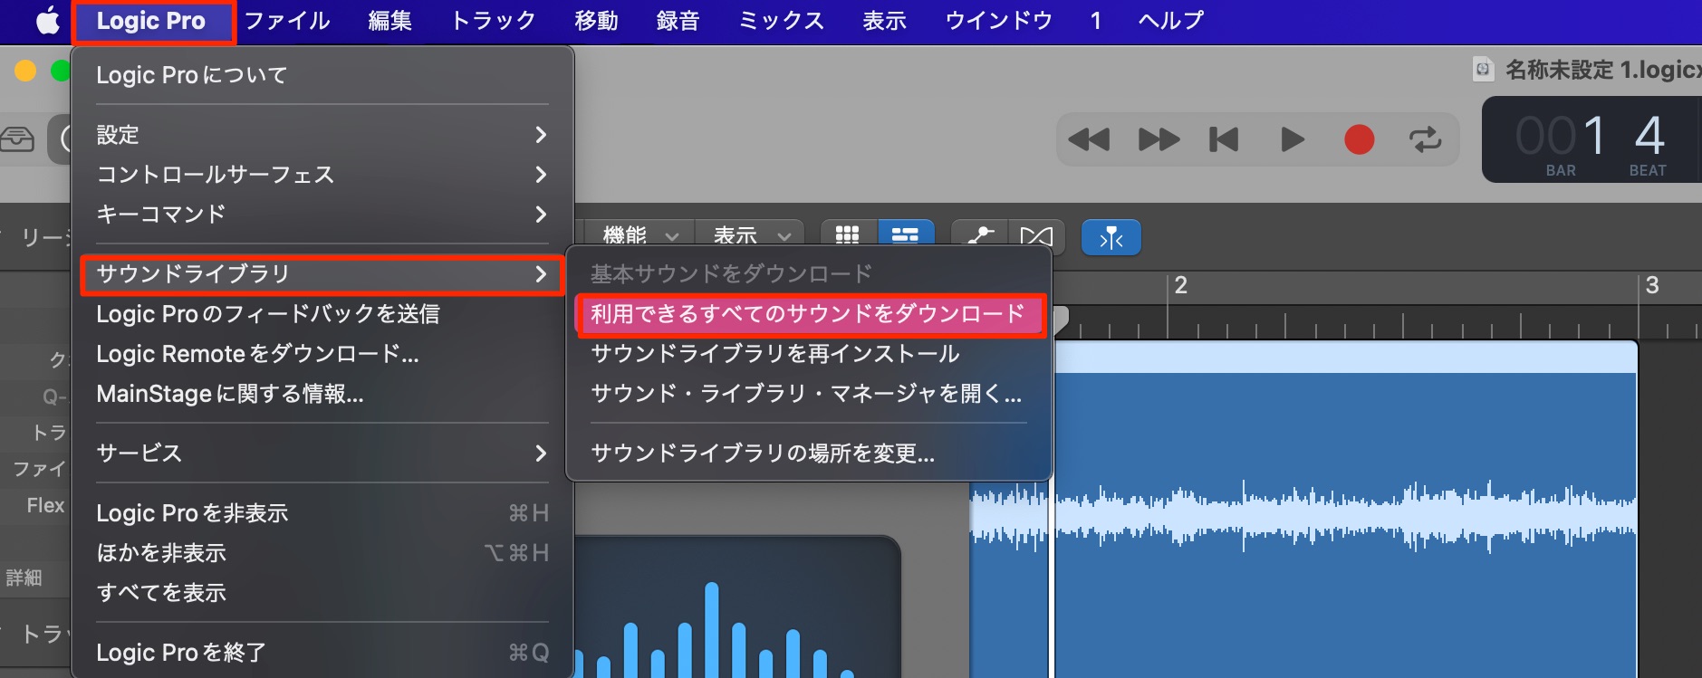Click the red record button
Screen dimensions: 1702x678
[x=1359, y=139]
